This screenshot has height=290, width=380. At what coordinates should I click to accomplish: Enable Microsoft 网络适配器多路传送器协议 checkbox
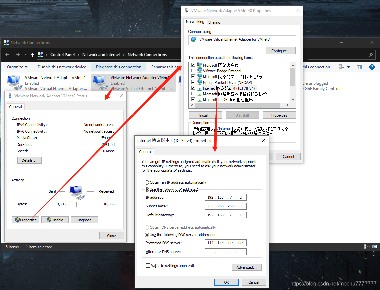pyautogui.click(x=193, y=93)
